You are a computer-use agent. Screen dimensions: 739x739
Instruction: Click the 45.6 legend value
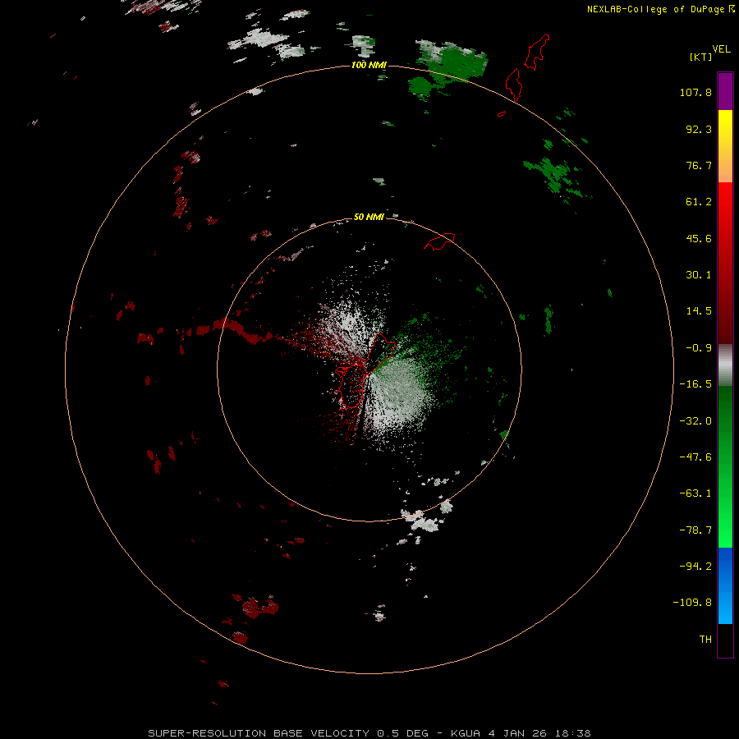tap(699, 238)
